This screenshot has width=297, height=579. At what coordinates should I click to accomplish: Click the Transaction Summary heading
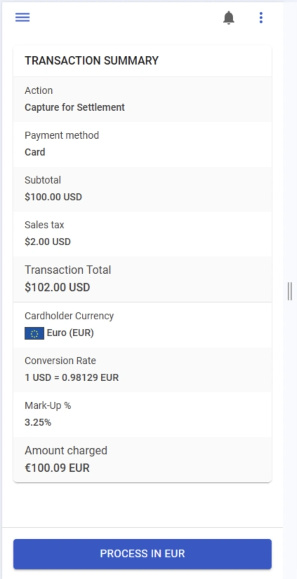click(92, 61)
